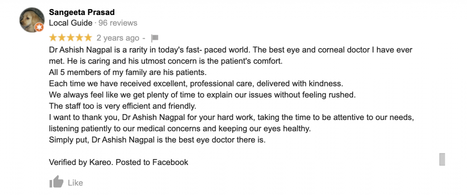Click the "Local Guide" label
The width and height of the screenshot is (467, 195).
coord(70,23)
